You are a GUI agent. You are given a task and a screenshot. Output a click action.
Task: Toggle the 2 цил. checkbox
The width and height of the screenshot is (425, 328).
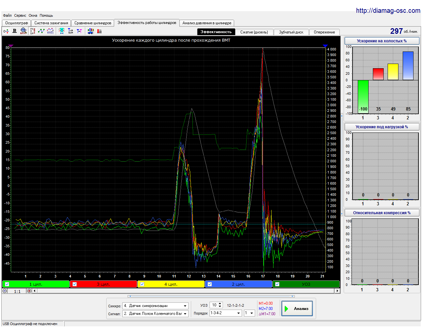210,284
